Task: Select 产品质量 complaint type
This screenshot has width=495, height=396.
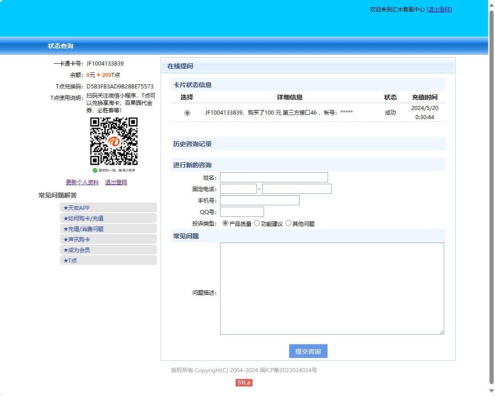Action: pyautogui.click(x=225, y=224)
